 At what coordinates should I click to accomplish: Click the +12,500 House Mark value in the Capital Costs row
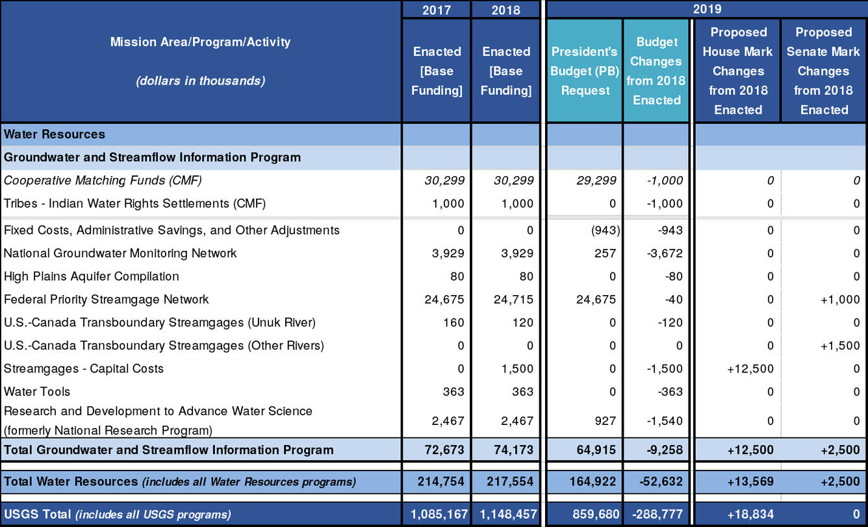pos(750,368)
